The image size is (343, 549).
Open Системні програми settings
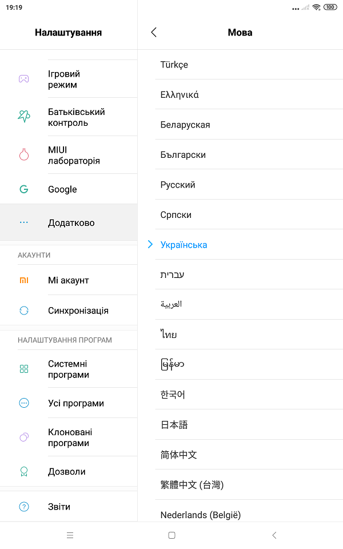pyautogui.click(x=69, y=369)
